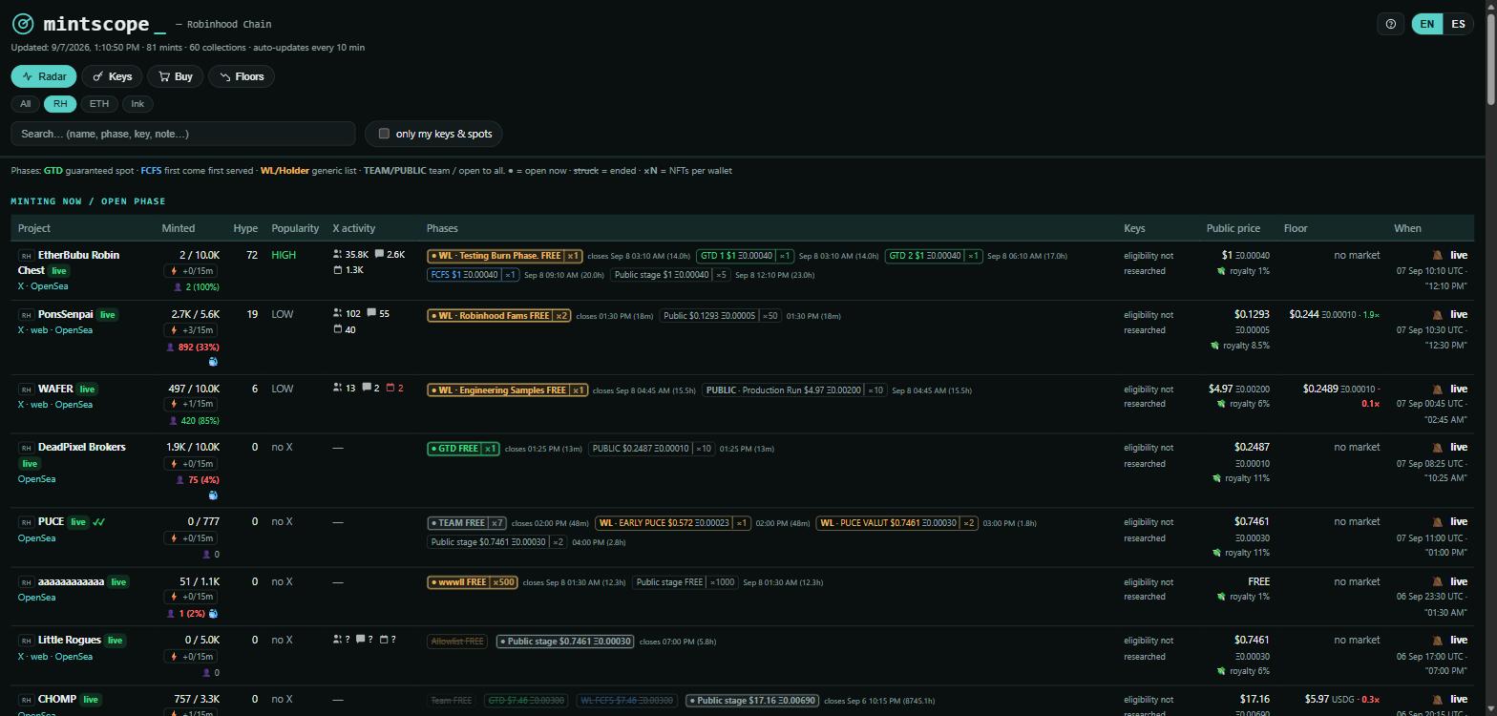Click the bell icon in PUCE's When column

(1437, 521)
